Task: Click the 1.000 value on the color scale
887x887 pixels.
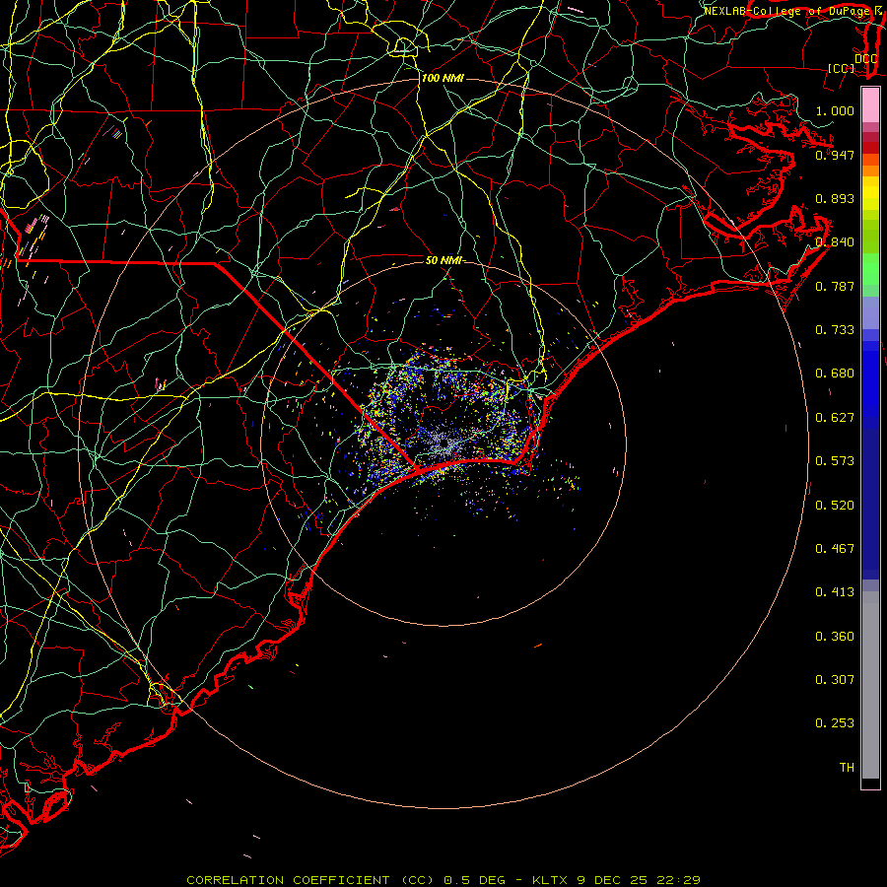Action: (835, 110)
